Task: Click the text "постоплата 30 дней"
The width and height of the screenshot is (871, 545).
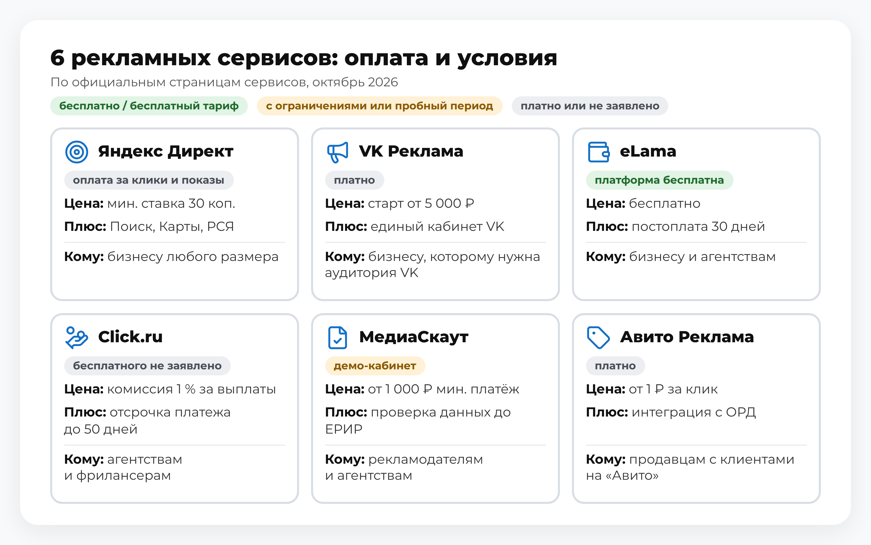Action: click(698, 227)
